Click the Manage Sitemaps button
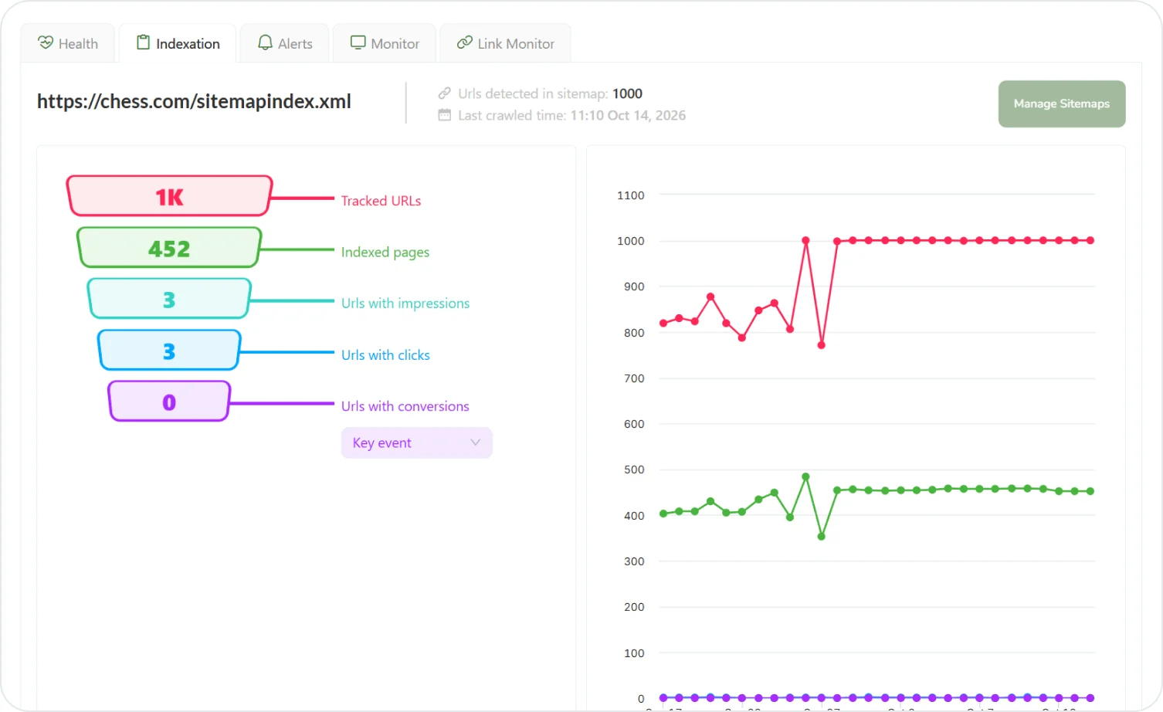The image size is (1163, 712). [1062, 103]
